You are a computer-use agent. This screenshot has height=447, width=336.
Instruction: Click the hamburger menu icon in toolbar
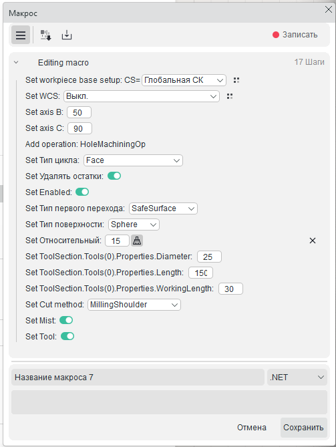(21, 35)
